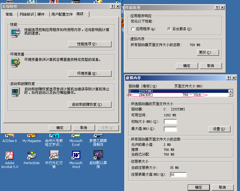Open 尚书六号表格文字识别 desktop shortcut
The width and height of the screenshot is (240, 191).
[54, 140]
